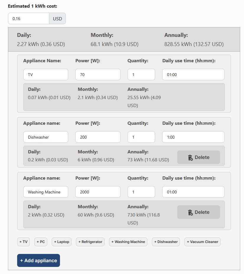Select Dishwasher daily value 0.2 kWh (0.03 USD)
This screenshot has width=244, height=274.
click(x=48, y=160)
